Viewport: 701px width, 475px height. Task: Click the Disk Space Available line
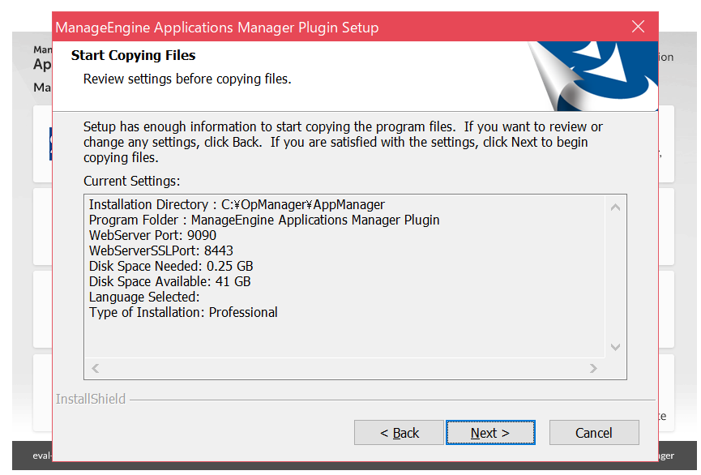point(169,282)
